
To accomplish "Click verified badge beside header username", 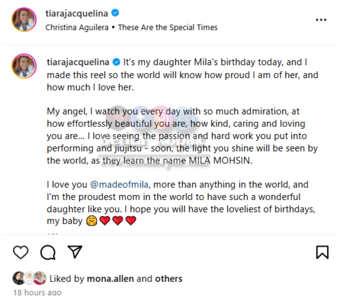I will 115,13.
